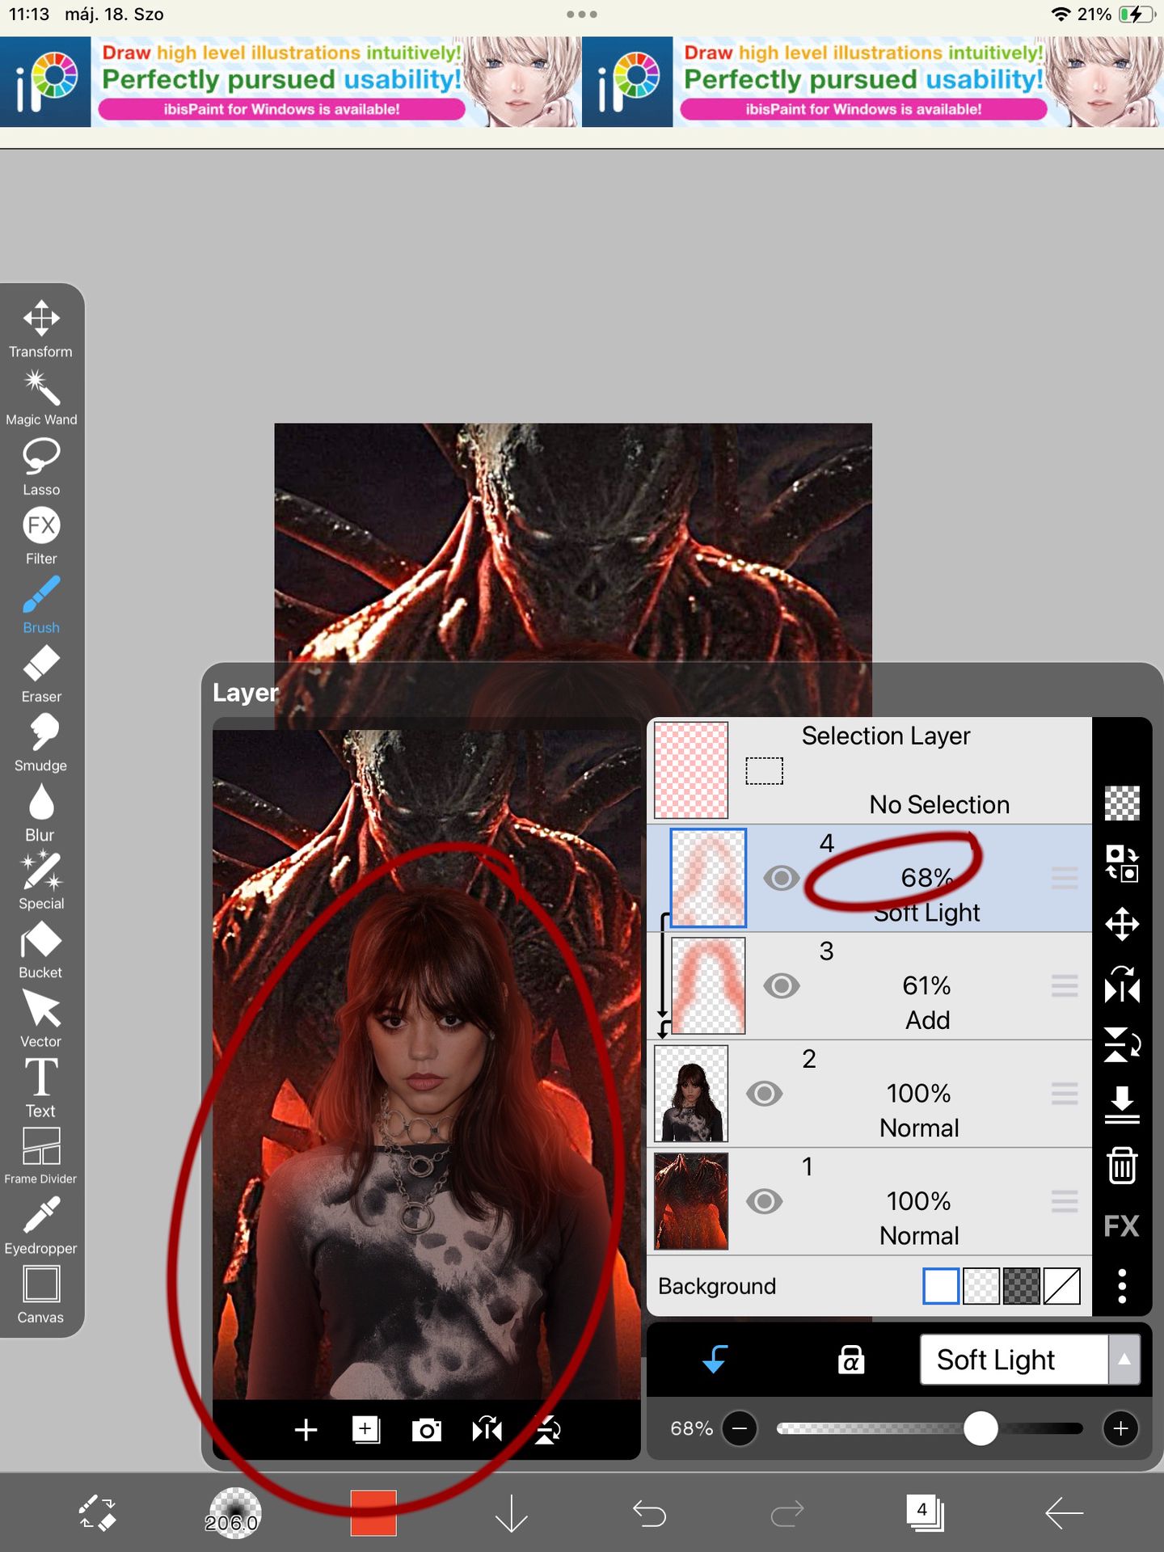The image size is (1164, 1552).
Task: Select the Transform tool
Action: pyautogui.click(x=41, y=329)
